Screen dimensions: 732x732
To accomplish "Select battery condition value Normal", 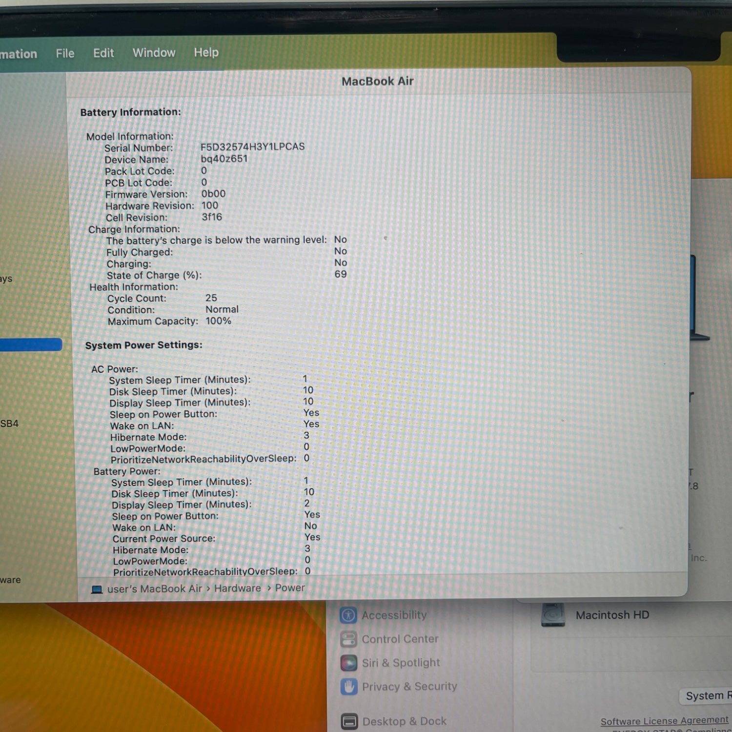I will click(x=222, y=309).
